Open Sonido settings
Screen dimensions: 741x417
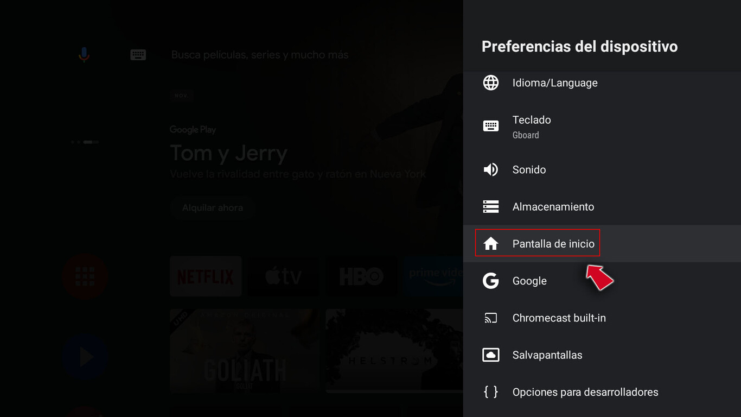pos(602,169)
